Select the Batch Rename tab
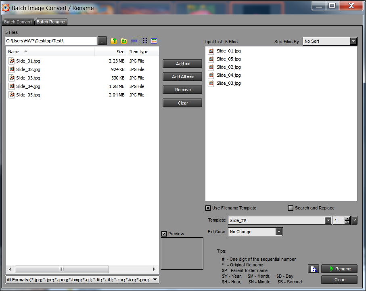The height and width of the screenshot is (291, 366). [x=50, y=22]
